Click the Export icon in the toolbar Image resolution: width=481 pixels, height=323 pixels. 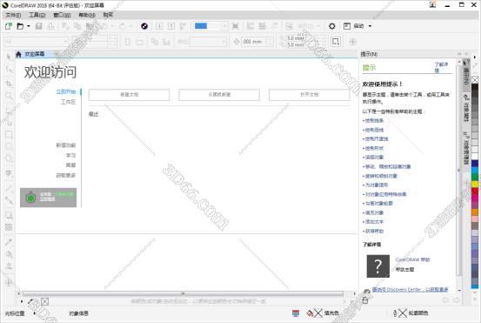tap(171, 26)
